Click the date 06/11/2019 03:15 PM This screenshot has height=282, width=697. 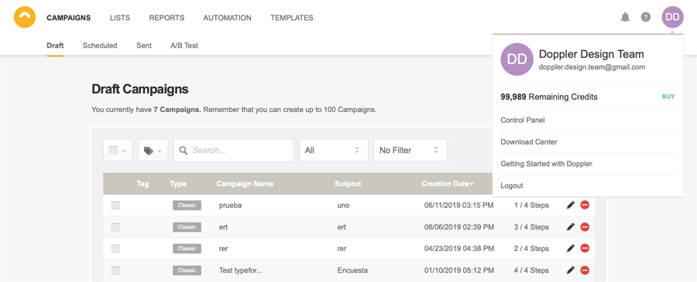coord(458,206)
